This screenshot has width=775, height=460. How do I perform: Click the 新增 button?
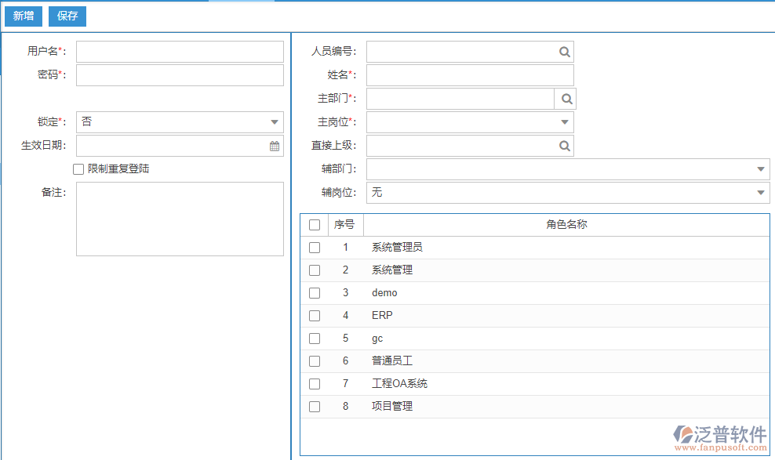[x=23, y=16]
